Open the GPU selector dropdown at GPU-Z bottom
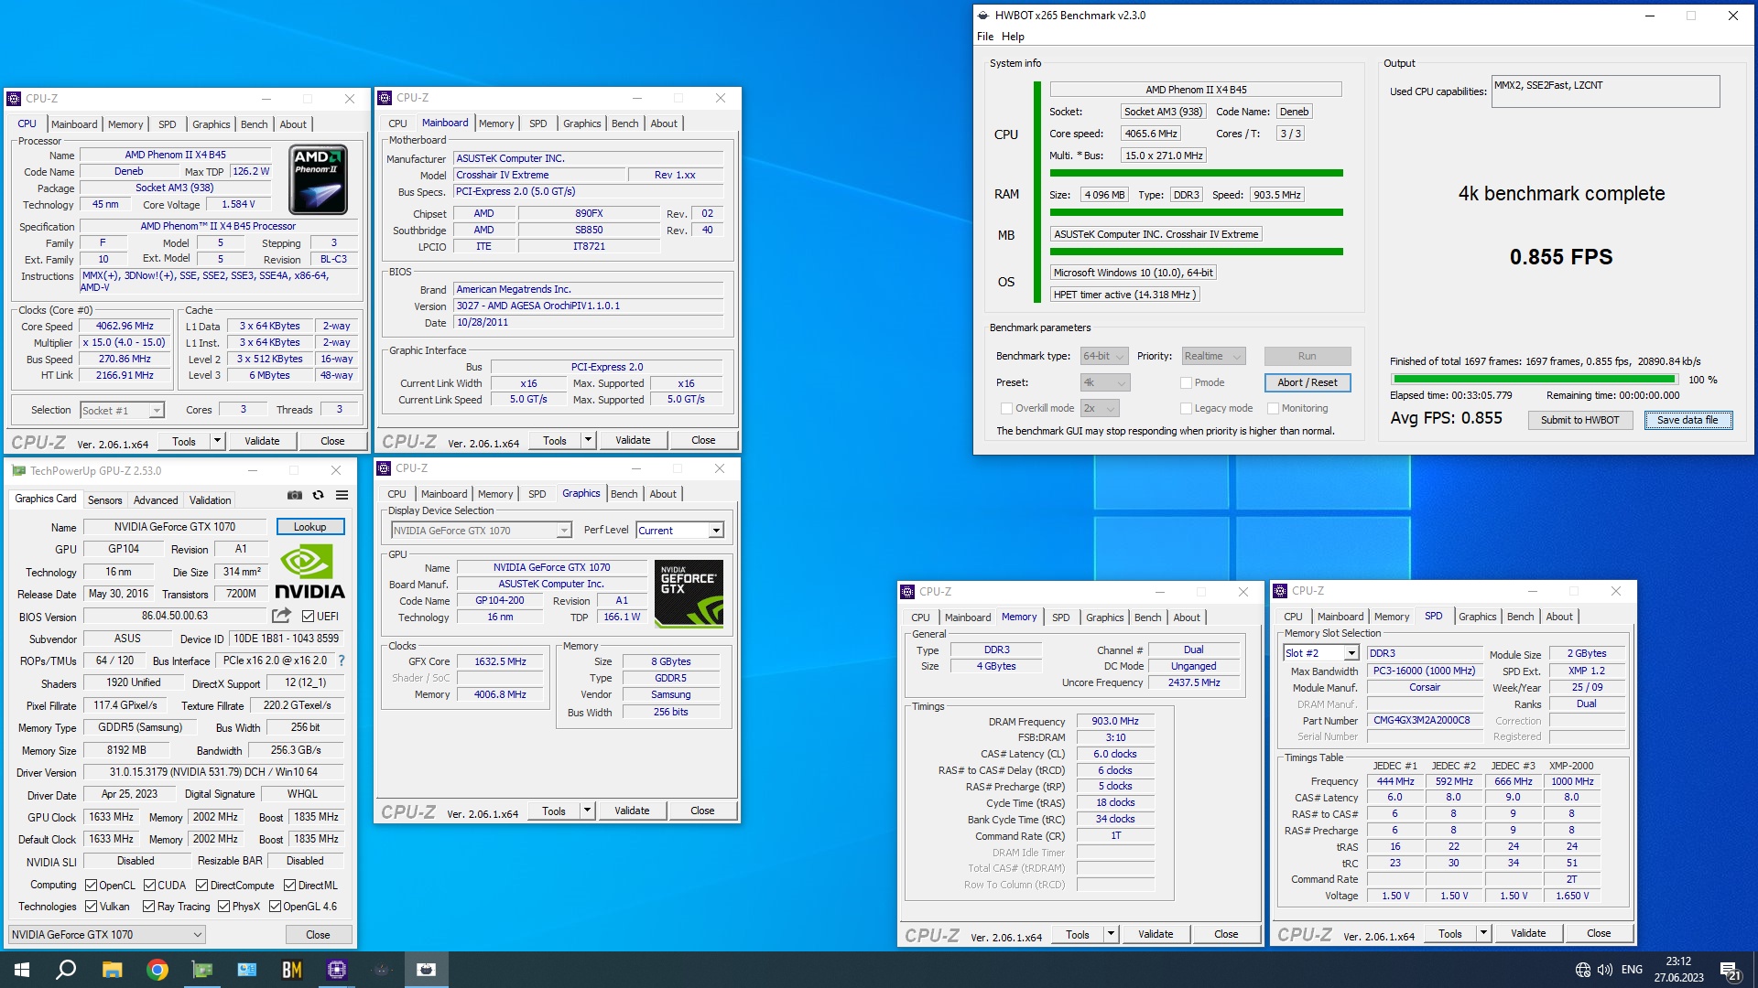 click(107, 934)
